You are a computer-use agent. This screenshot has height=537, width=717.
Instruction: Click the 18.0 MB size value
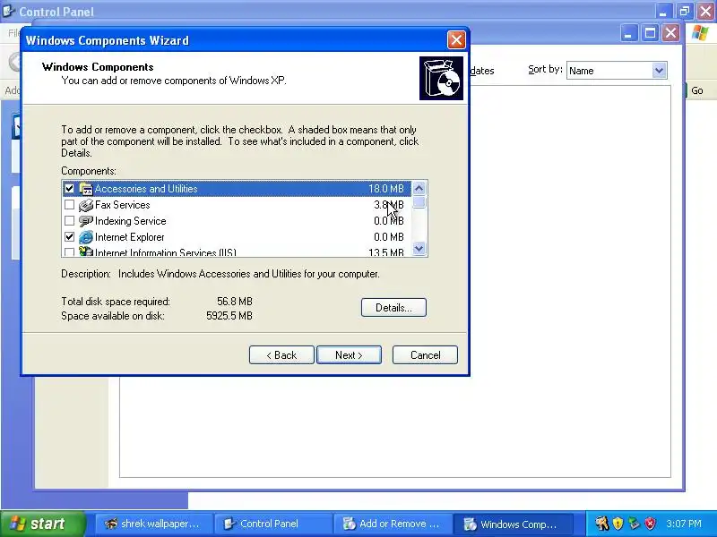point(386,188)
